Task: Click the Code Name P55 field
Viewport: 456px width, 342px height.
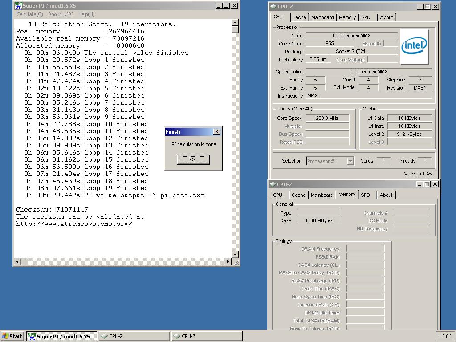Action: 330,43
